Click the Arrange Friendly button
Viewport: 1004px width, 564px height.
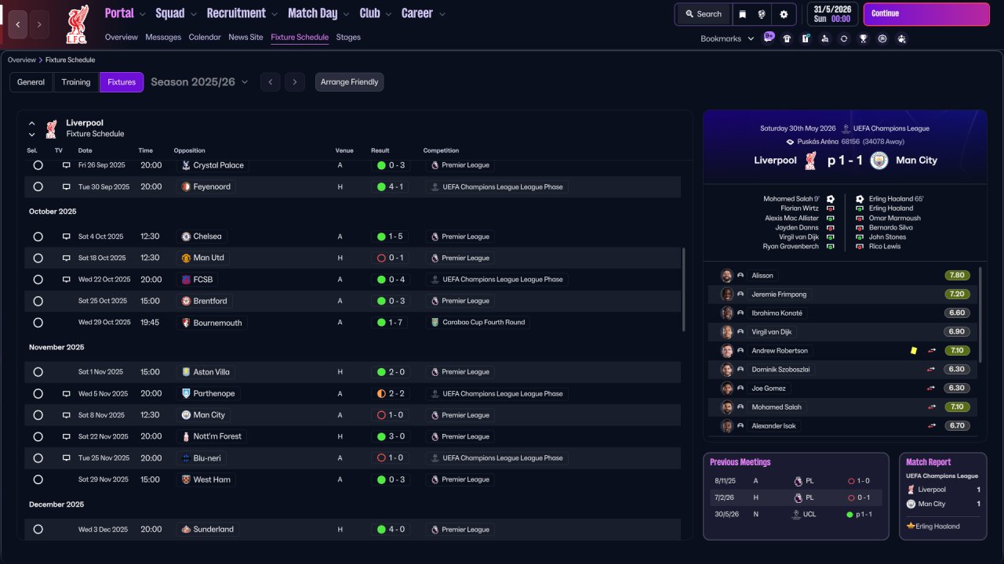tap(349, 82)
